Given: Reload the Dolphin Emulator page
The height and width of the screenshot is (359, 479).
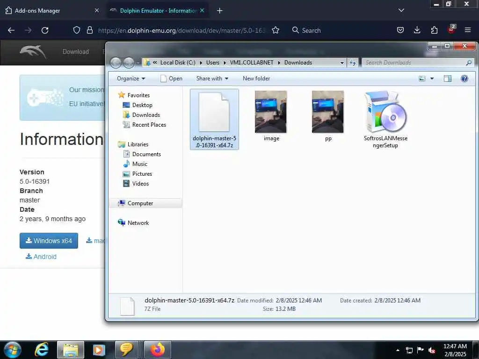Looking at the screenshot, I should click(x=45, y=30).
